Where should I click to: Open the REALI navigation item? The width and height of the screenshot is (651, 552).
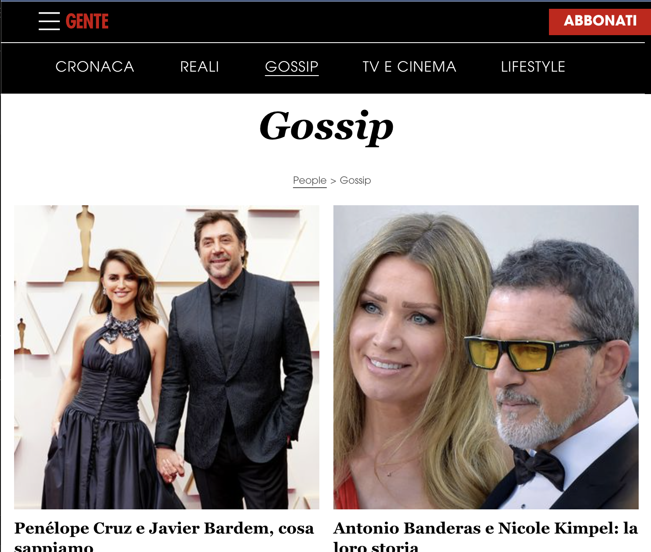[x=200, y=67]
